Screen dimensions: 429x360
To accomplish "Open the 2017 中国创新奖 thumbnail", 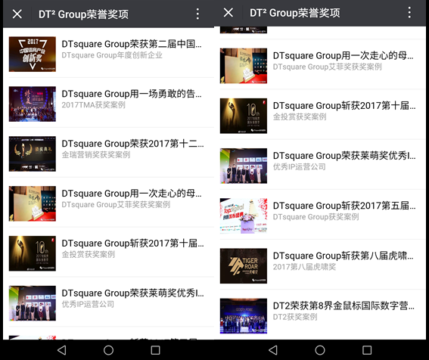I will 33,54.
